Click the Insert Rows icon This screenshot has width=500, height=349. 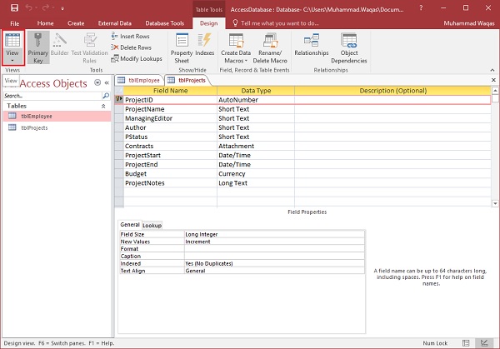pyautogui.click(x=114, y=37)
